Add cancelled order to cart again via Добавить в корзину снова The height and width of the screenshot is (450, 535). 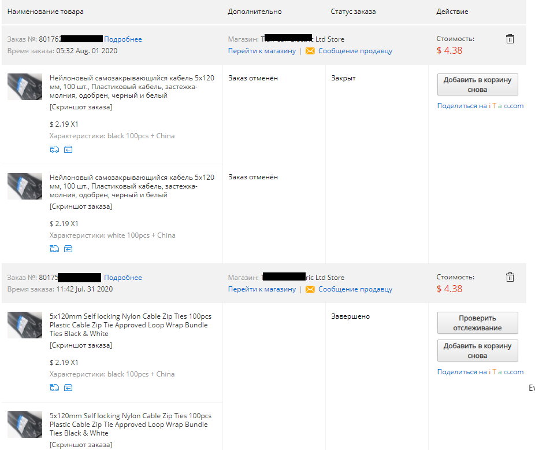(477, 84)
